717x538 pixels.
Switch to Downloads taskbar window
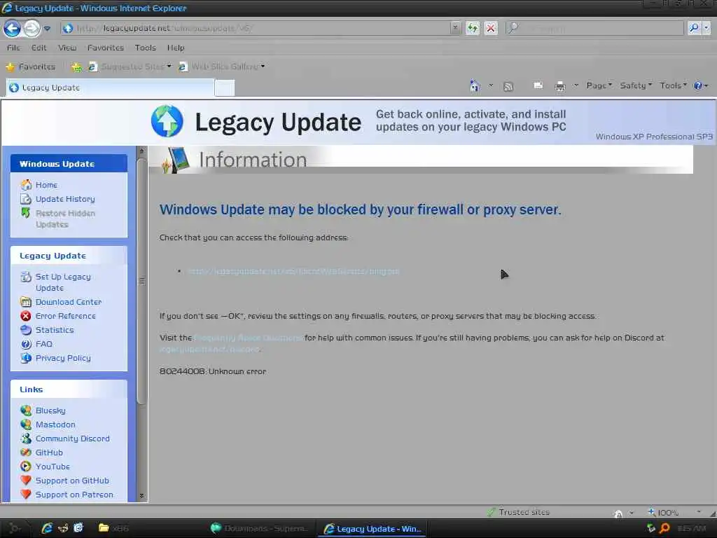[260, 528]
